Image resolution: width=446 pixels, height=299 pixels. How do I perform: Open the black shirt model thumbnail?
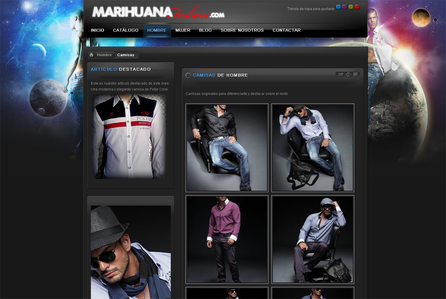click(227, 147)
